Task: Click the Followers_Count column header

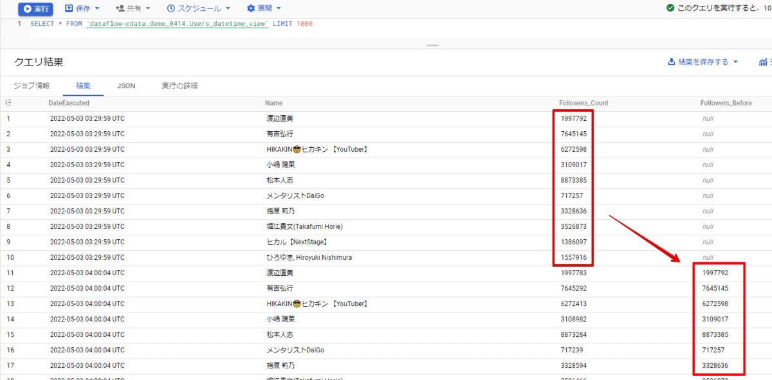Action: point(584,103)
